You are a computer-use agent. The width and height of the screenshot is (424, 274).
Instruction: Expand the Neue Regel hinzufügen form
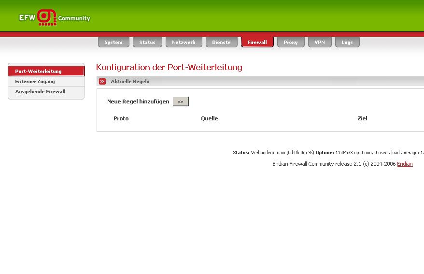pyautogui.click(x=180, y=101)
